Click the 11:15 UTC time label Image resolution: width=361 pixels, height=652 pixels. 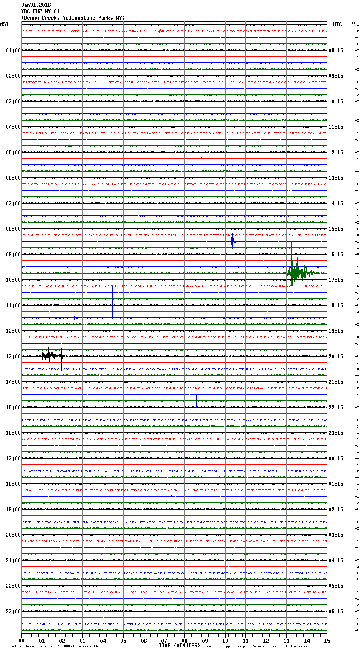pyautogui.click(x=336, y=127)
